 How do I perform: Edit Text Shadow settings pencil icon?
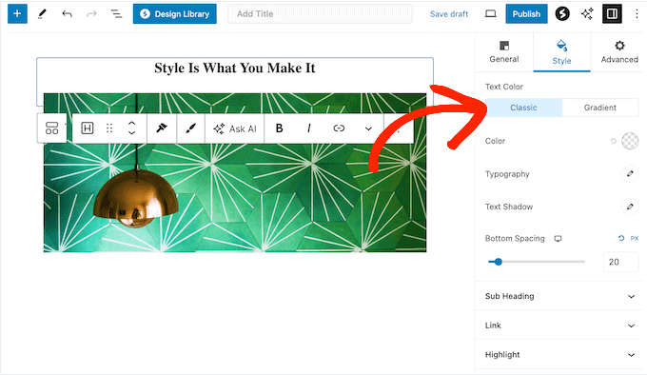(630, 207)
